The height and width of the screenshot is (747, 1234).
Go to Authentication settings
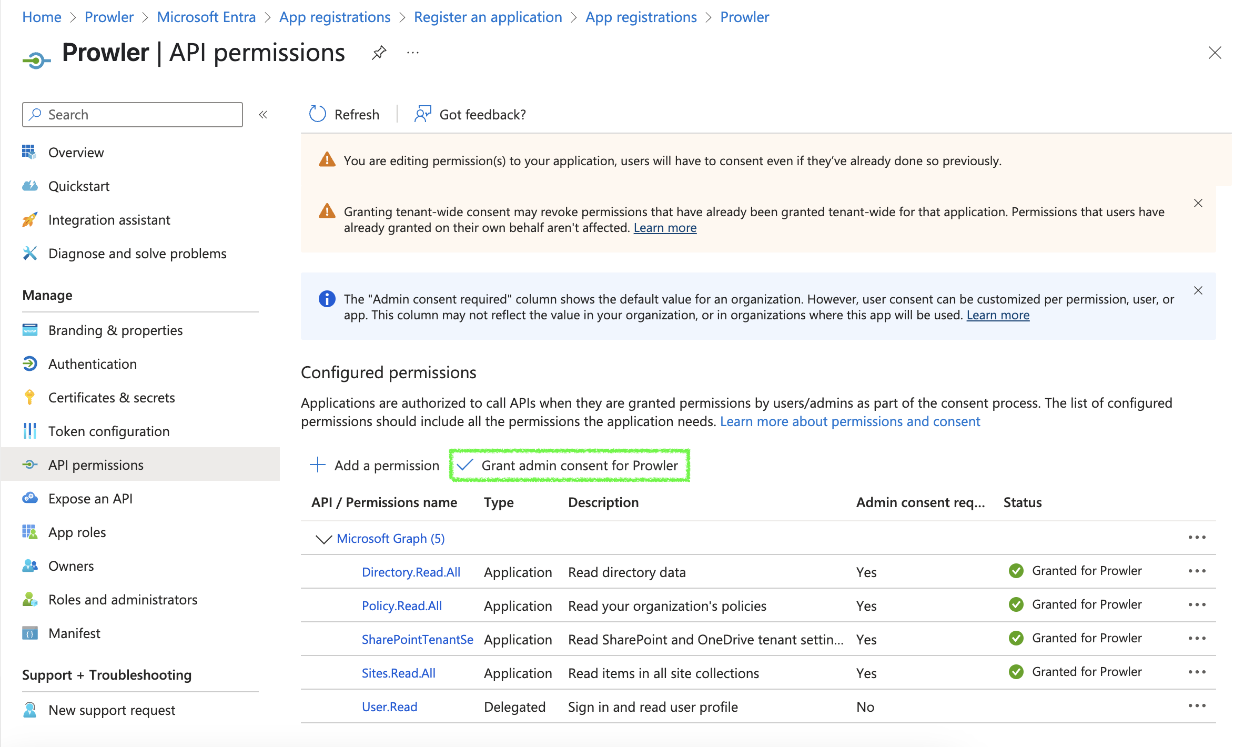tap(93, 364)
